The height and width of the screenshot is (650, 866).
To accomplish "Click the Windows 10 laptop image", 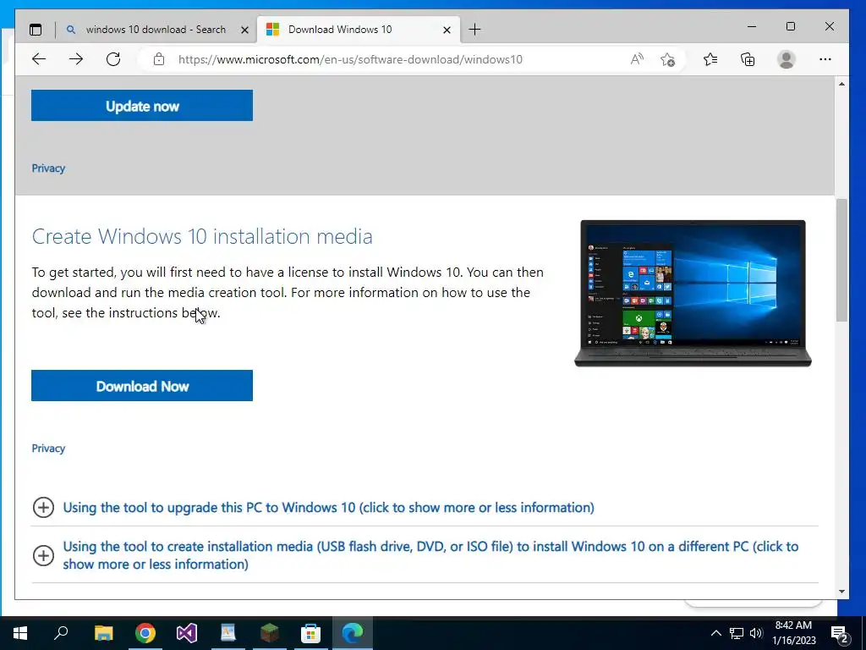I will pyautogui.click(x=693, y=294).
